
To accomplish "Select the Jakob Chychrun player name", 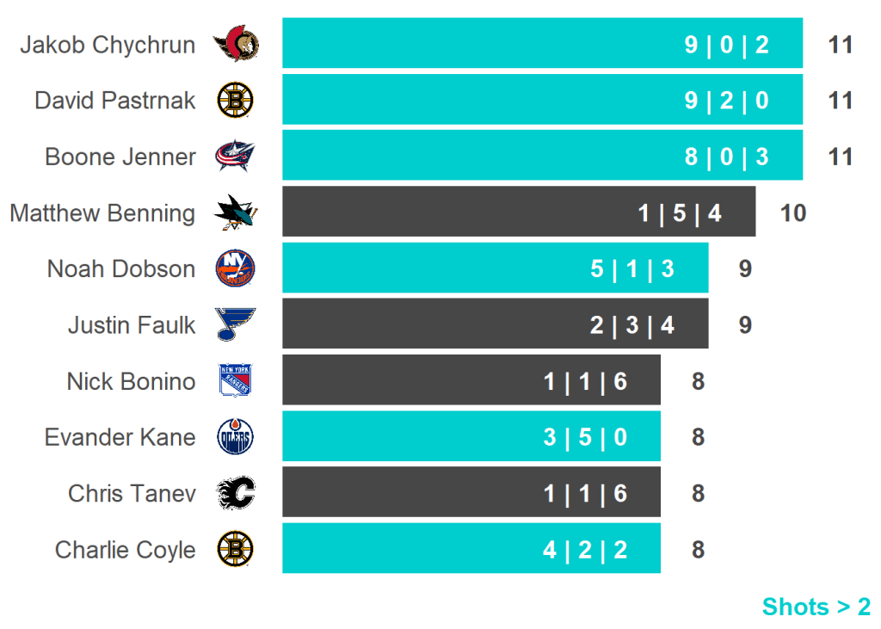I will tap(108, 45).
